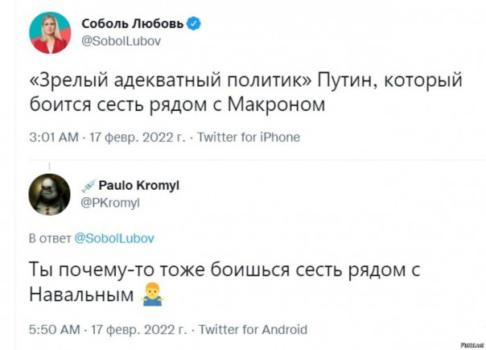
Task: Click the syringe emoji before Paulo Kromyl
Action: point(86,186)
